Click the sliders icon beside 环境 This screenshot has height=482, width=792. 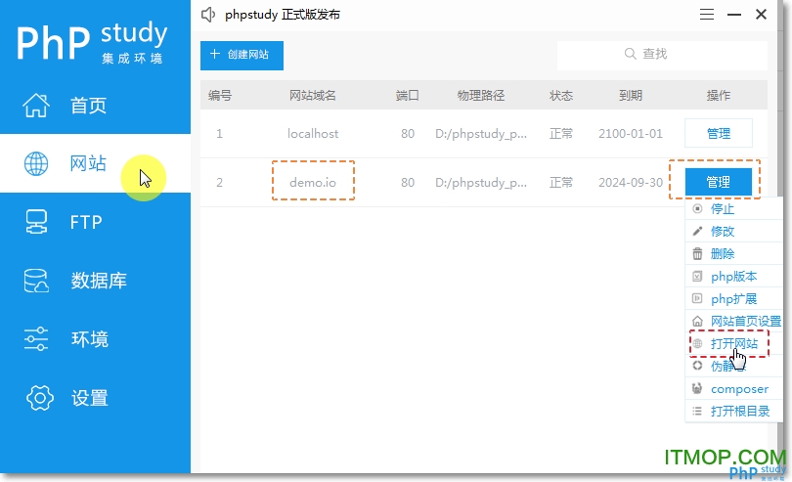pyautogui.click(x=36, y=339)
